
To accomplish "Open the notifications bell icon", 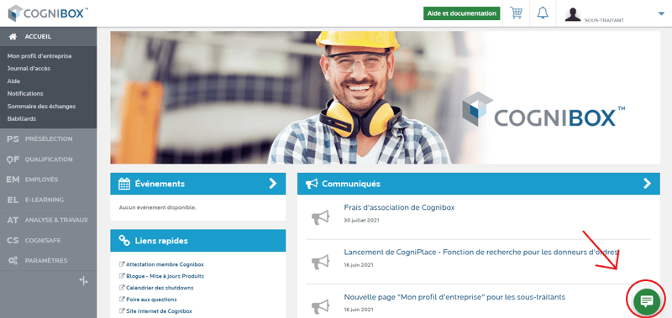I will coord(543,13).
